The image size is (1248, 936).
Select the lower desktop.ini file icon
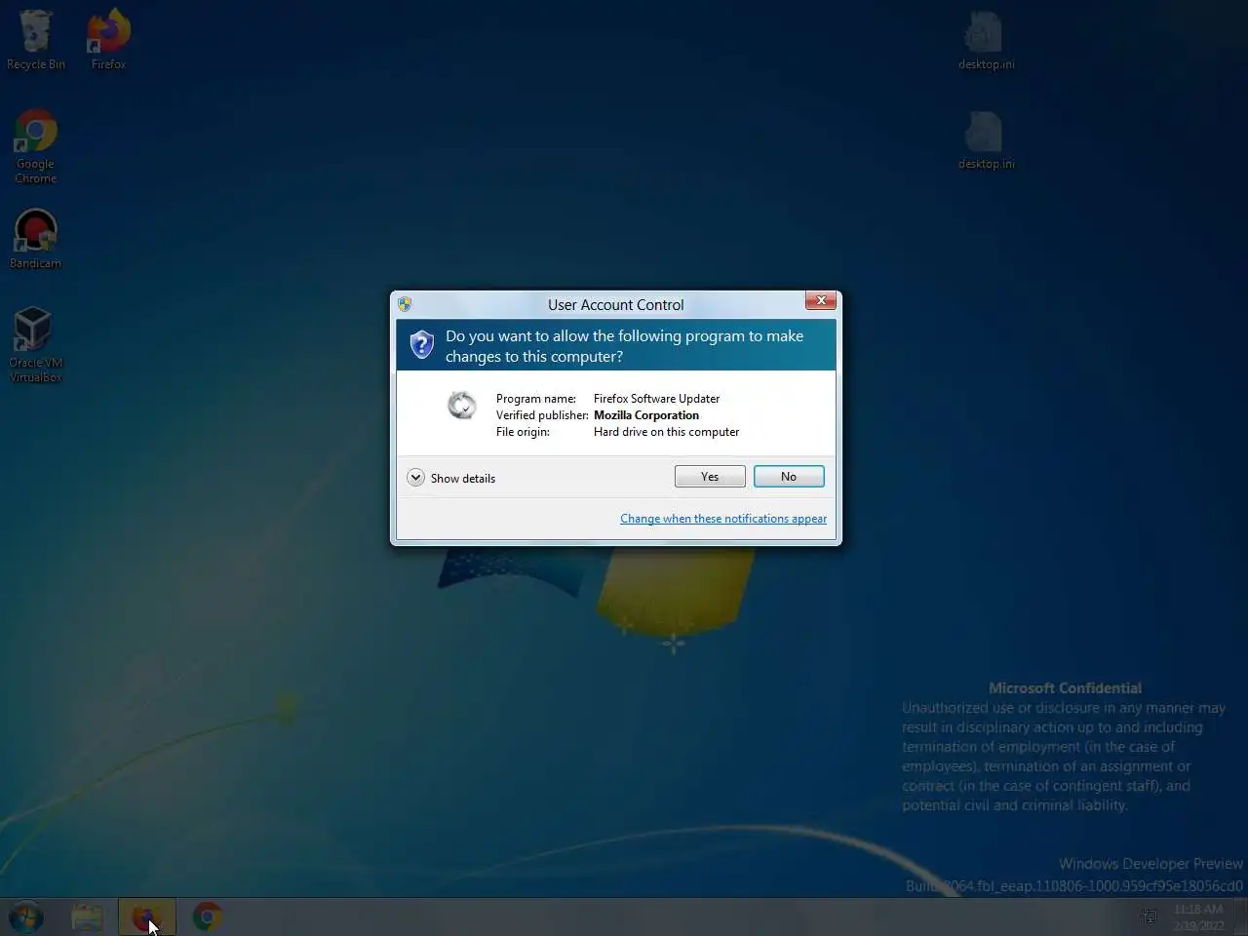986,140
